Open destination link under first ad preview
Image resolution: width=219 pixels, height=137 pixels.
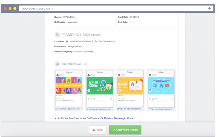69,109
